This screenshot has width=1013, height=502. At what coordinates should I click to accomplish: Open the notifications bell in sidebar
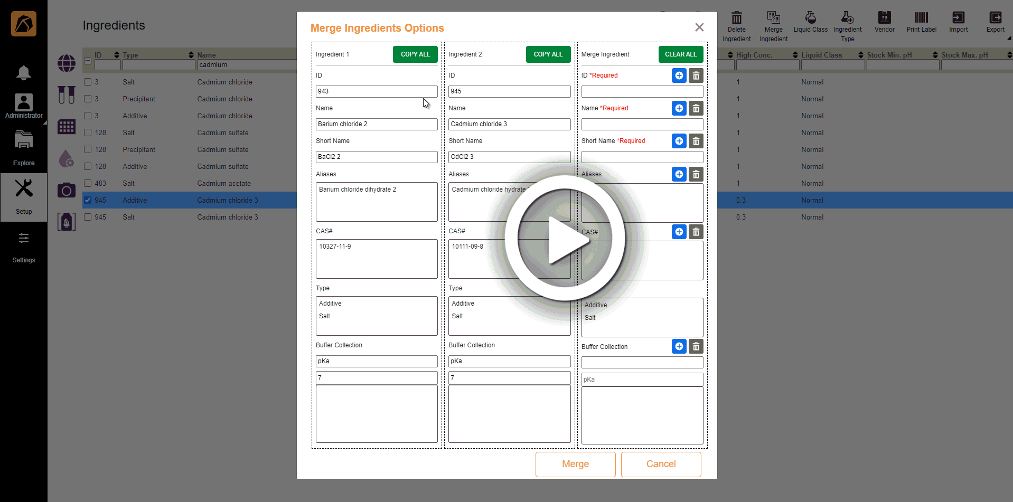click(x=24, y=73)
